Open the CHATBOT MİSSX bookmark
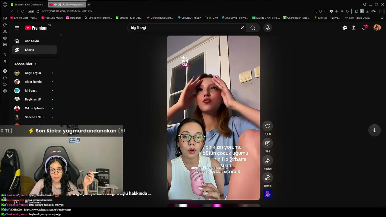This screenshot has height=217, width=386. point(189,18)
